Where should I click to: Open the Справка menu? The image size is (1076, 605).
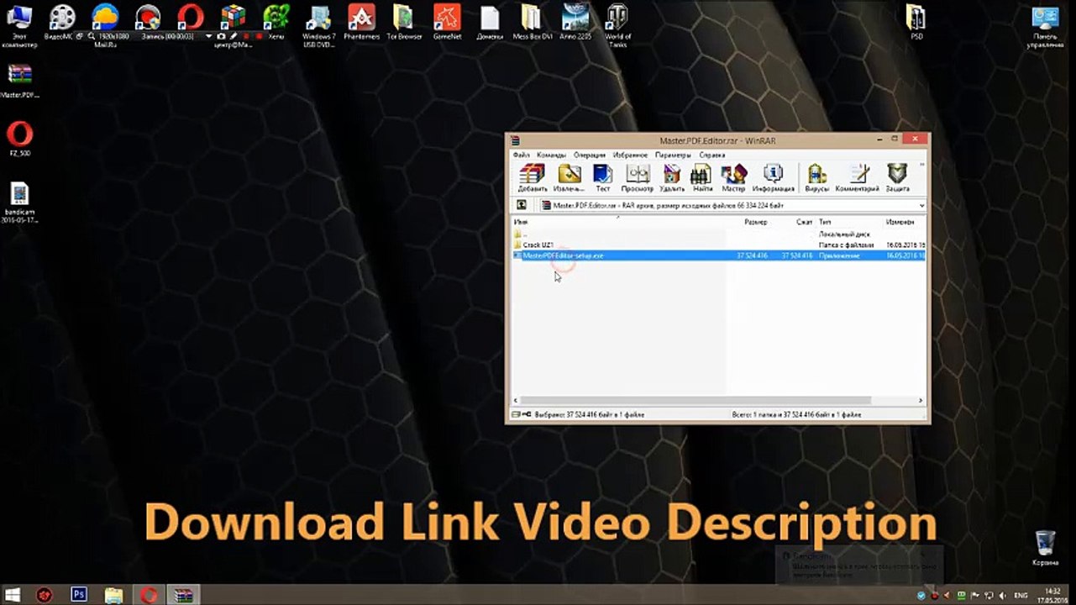pos(711,155)
